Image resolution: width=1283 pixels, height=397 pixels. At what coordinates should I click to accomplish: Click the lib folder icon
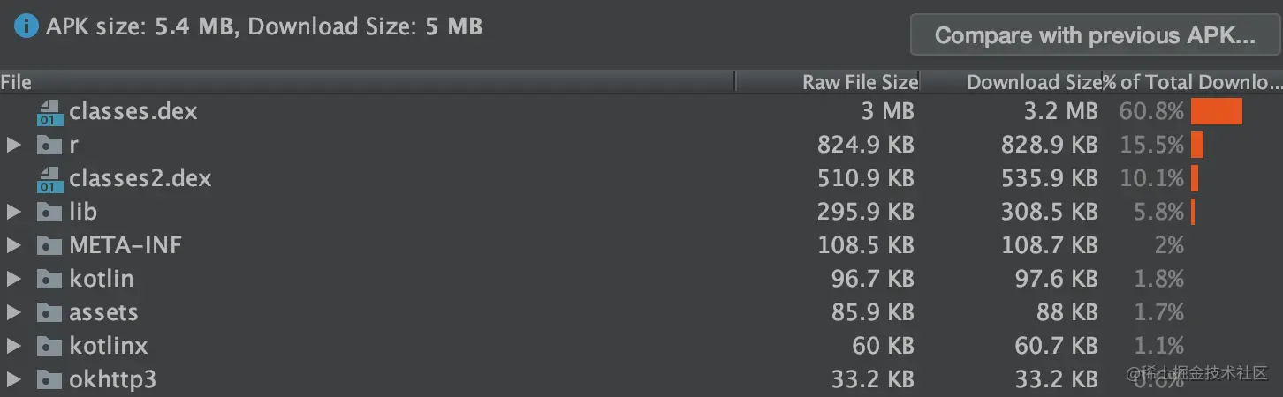coord(49,212)
